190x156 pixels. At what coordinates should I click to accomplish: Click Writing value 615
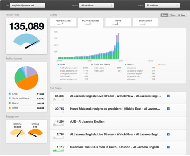click(x=35, y=127)
